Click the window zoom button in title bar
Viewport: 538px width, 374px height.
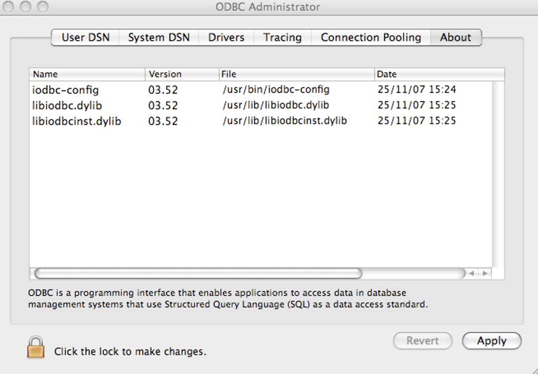tap(43, 7)
